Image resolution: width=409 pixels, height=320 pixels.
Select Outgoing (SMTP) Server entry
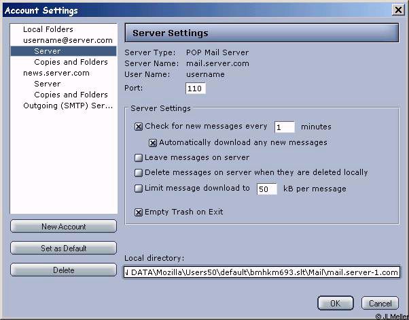coord(68,106)
